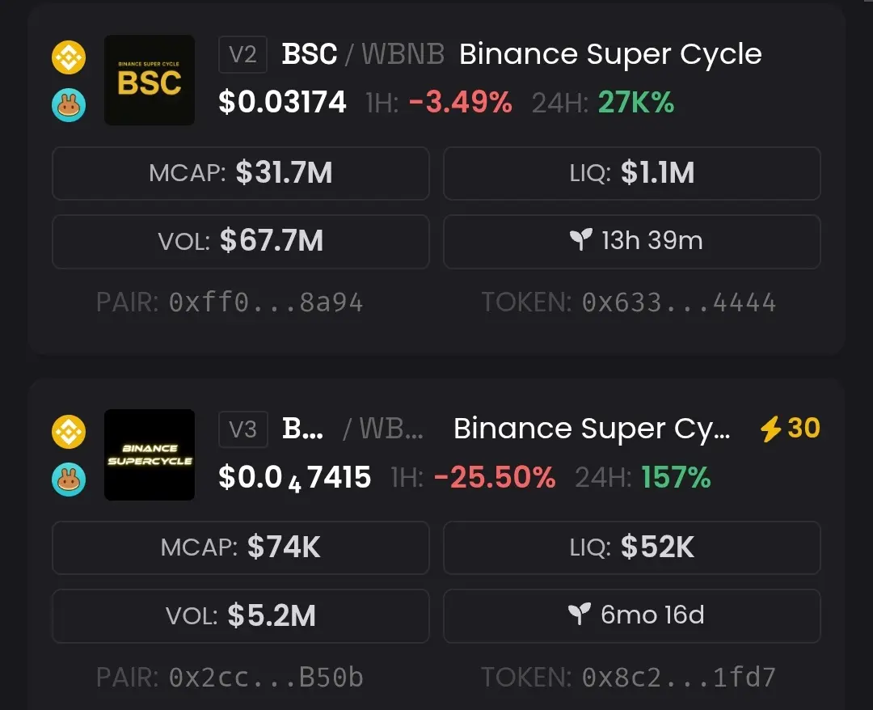Click PancakeSwap bunny icon on first card

(69, 106)
